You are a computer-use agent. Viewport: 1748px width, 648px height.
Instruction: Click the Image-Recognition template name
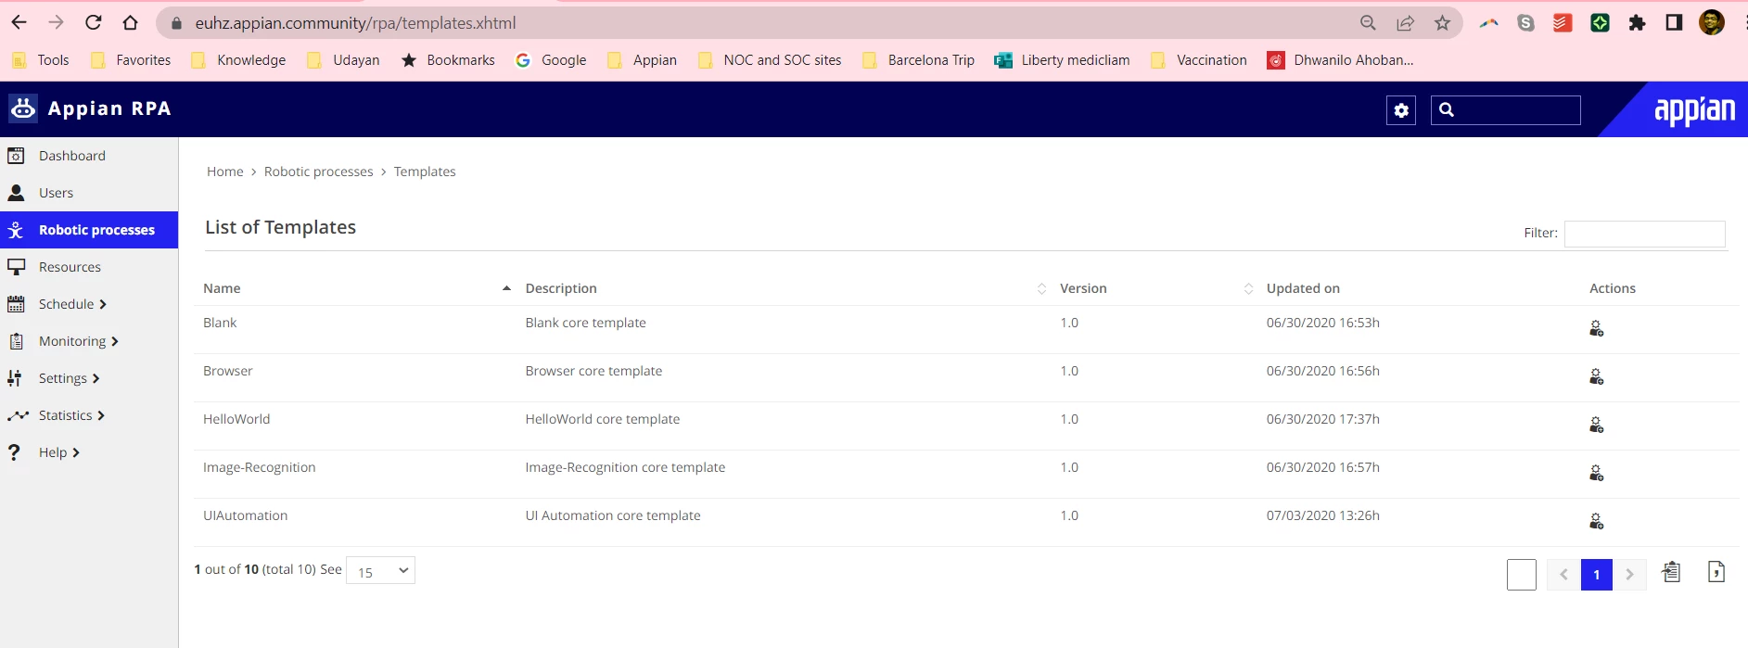click(x=260, y=467)
